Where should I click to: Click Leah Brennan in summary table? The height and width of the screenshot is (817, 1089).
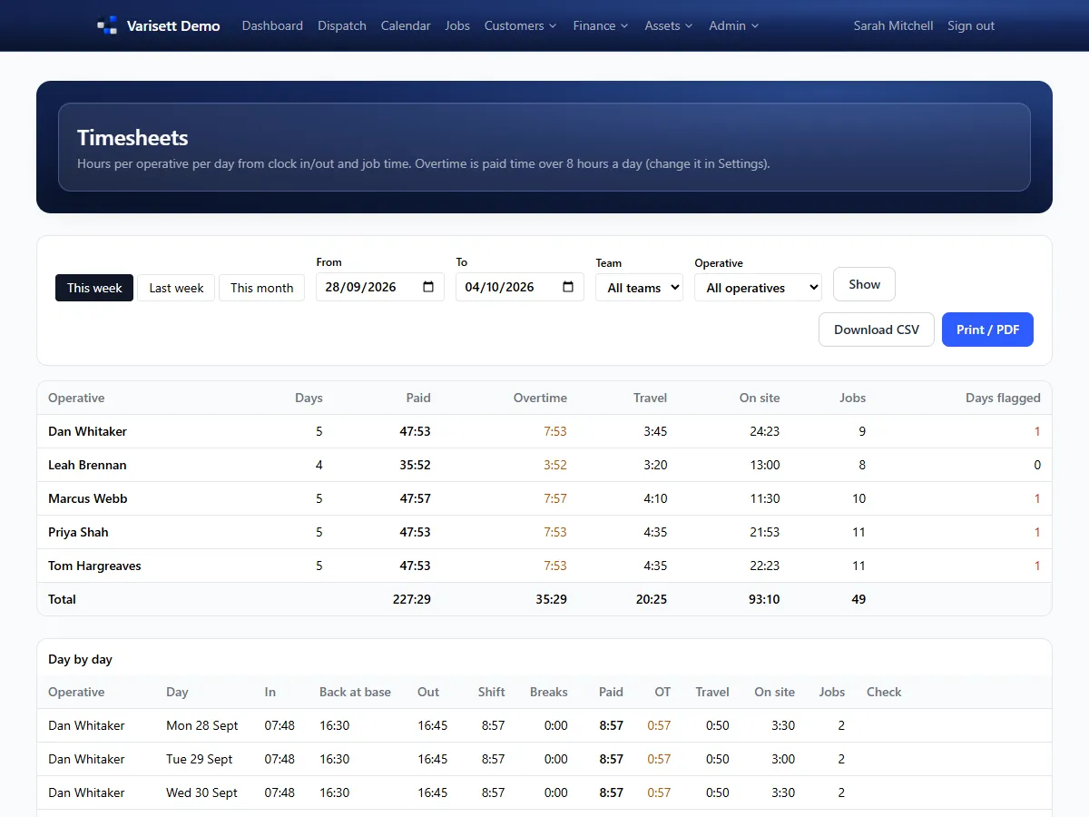87,465
